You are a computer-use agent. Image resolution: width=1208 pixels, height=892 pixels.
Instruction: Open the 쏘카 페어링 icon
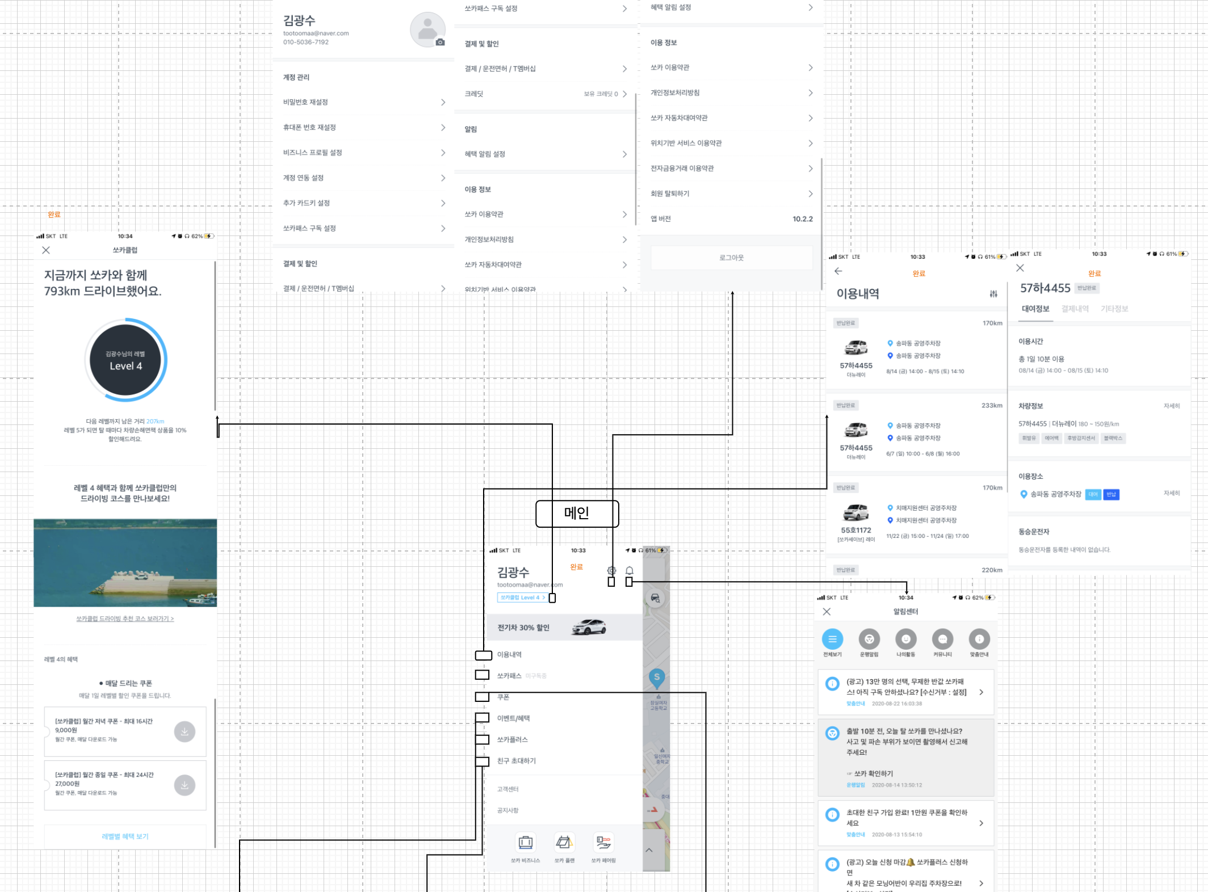pos(603,843)
